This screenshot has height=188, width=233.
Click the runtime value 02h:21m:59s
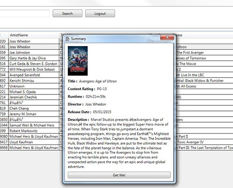pos(96,97)
